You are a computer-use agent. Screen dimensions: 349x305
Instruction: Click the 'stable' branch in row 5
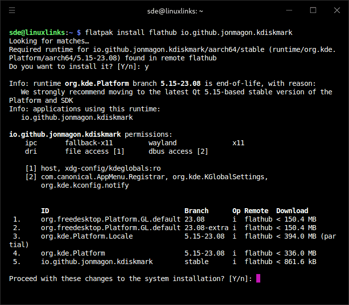tap(196, 262)
